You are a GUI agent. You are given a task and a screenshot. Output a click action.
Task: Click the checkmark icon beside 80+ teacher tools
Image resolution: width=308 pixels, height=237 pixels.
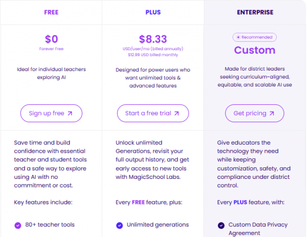pos(18,225)
